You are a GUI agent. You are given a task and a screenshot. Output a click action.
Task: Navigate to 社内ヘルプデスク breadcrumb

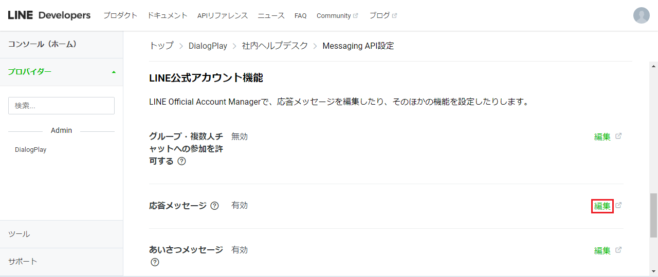[275, 46]
